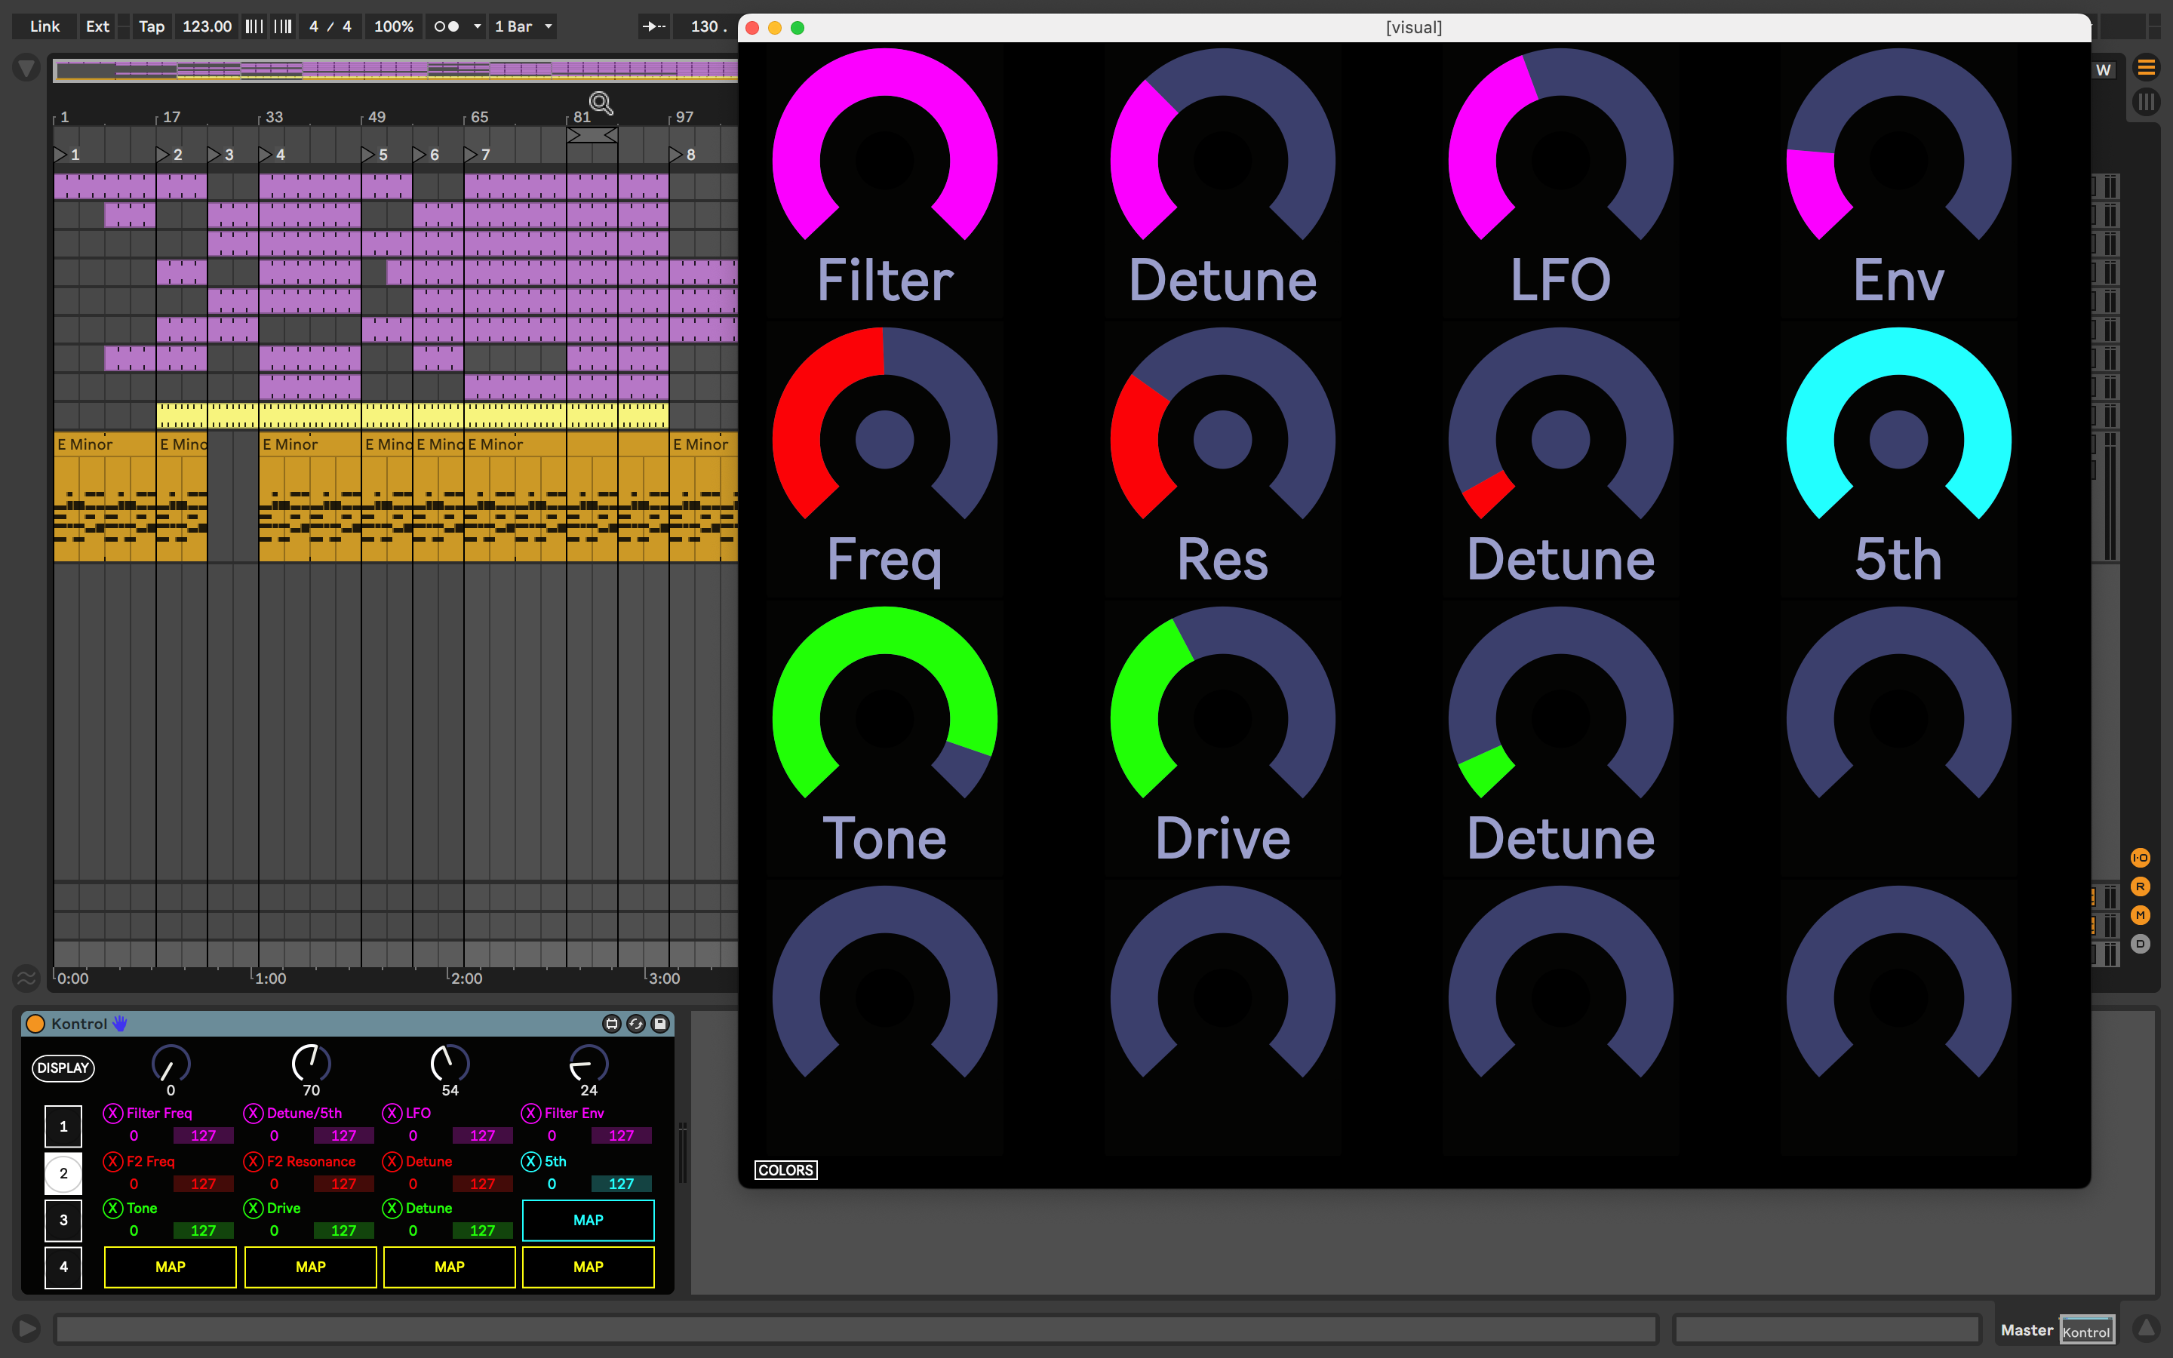
Task: Click the Kontrol knob showing value 70
Action: [311, 1064]
